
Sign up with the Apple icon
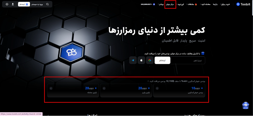tap(141, 60)
